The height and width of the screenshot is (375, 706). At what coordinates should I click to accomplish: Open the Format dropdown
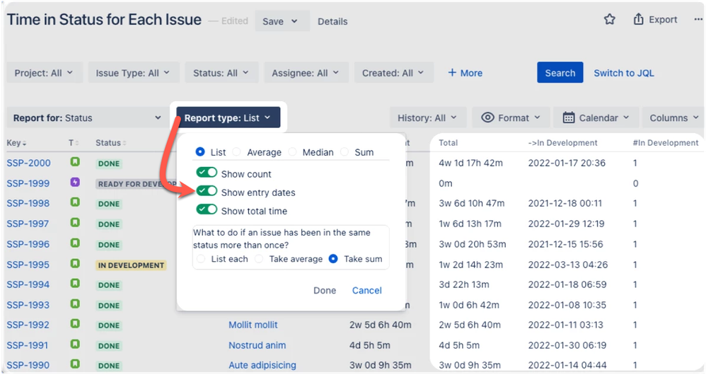pyautogui.click(x=511, y=118)
